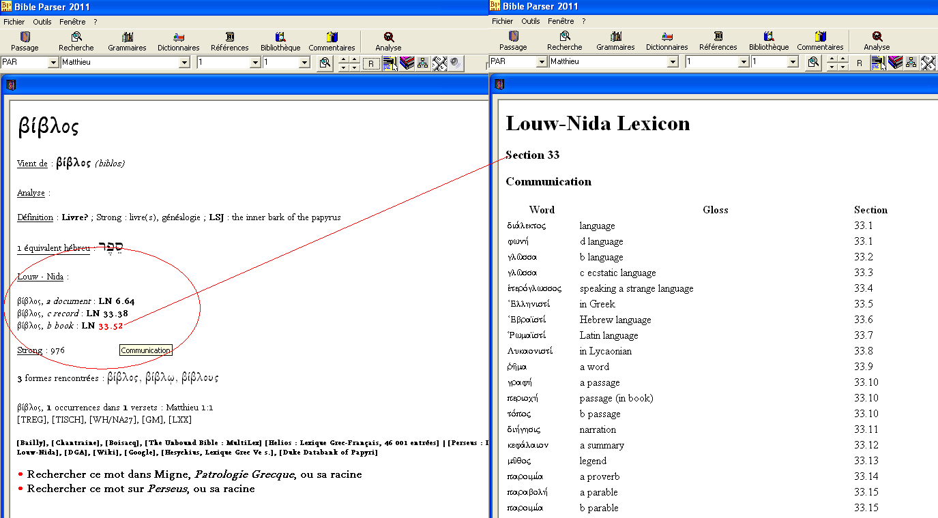The width and height of the screenshot is (938, 518).
Task: Select the βίβλους form in formes rencontrées
Action: (200, 378)
